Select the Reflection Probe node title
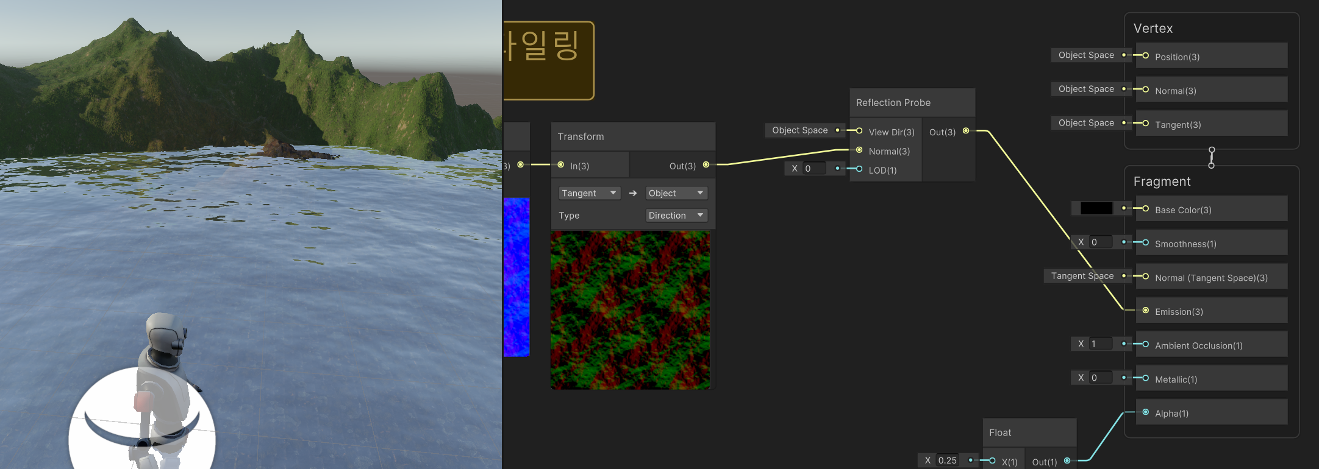The height and width of the screenshot is (469, 1319). 893,102
